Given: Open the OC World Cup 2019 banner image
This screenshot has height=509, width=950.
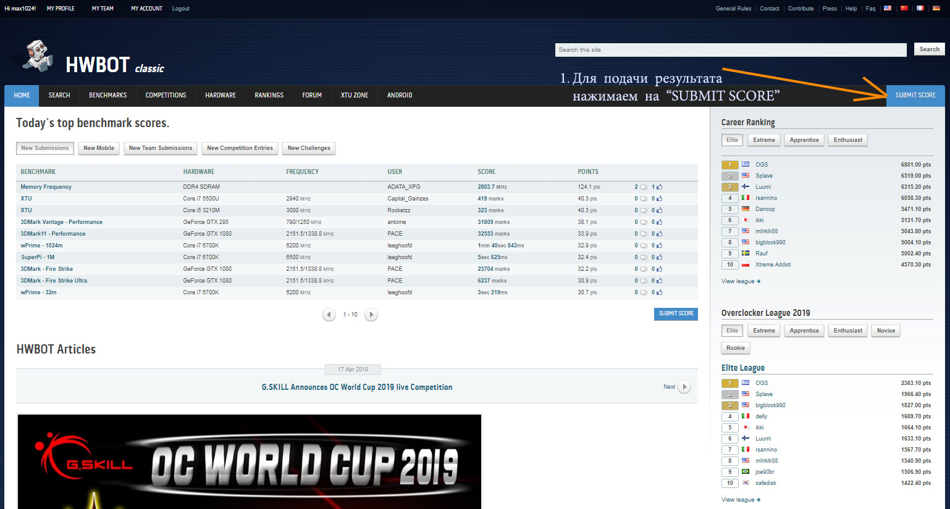Looking at the screenshot, I should [x=250, y=461].
